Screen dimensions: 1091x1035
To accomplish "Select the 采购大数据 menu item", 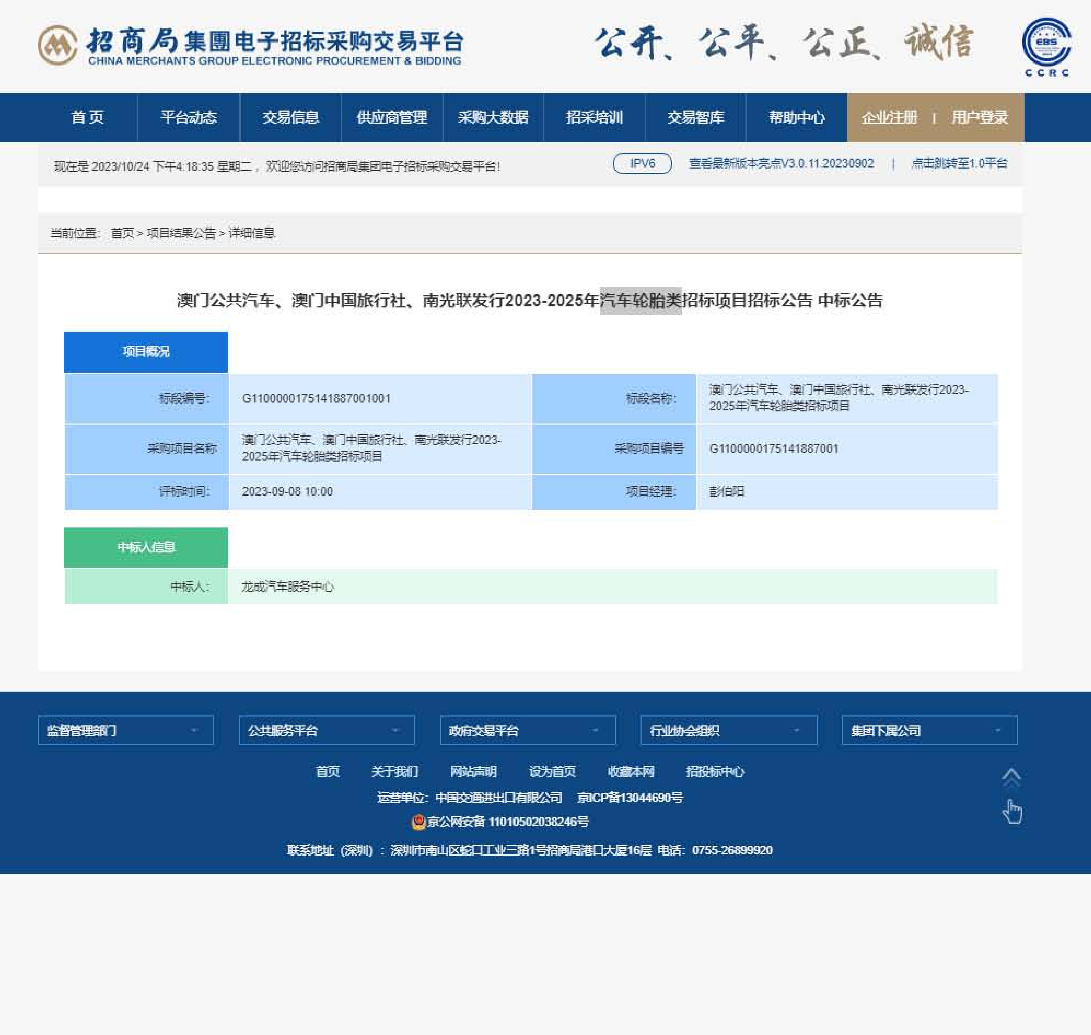I will tap(493, 118).
